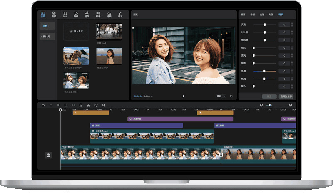Open the 原始 aspect ratio dropdown
Viewport: 333px width, 195px height.
(221, 96)
